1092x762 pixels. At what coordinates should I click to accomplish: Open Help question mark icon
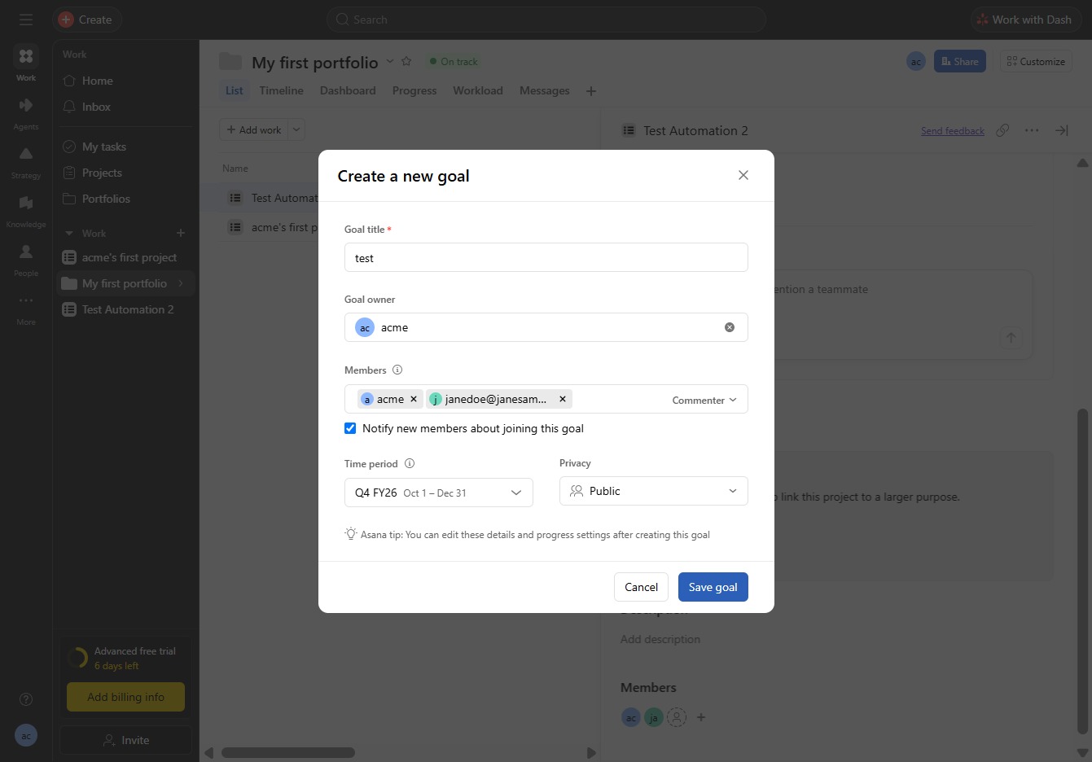point(26,699)
